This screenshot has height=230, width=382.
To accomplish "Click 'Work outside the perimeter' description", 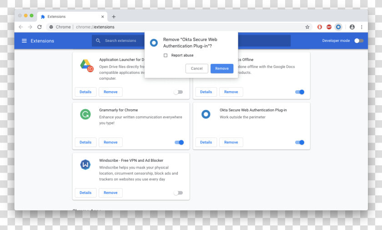I will (x=243, y=117).
